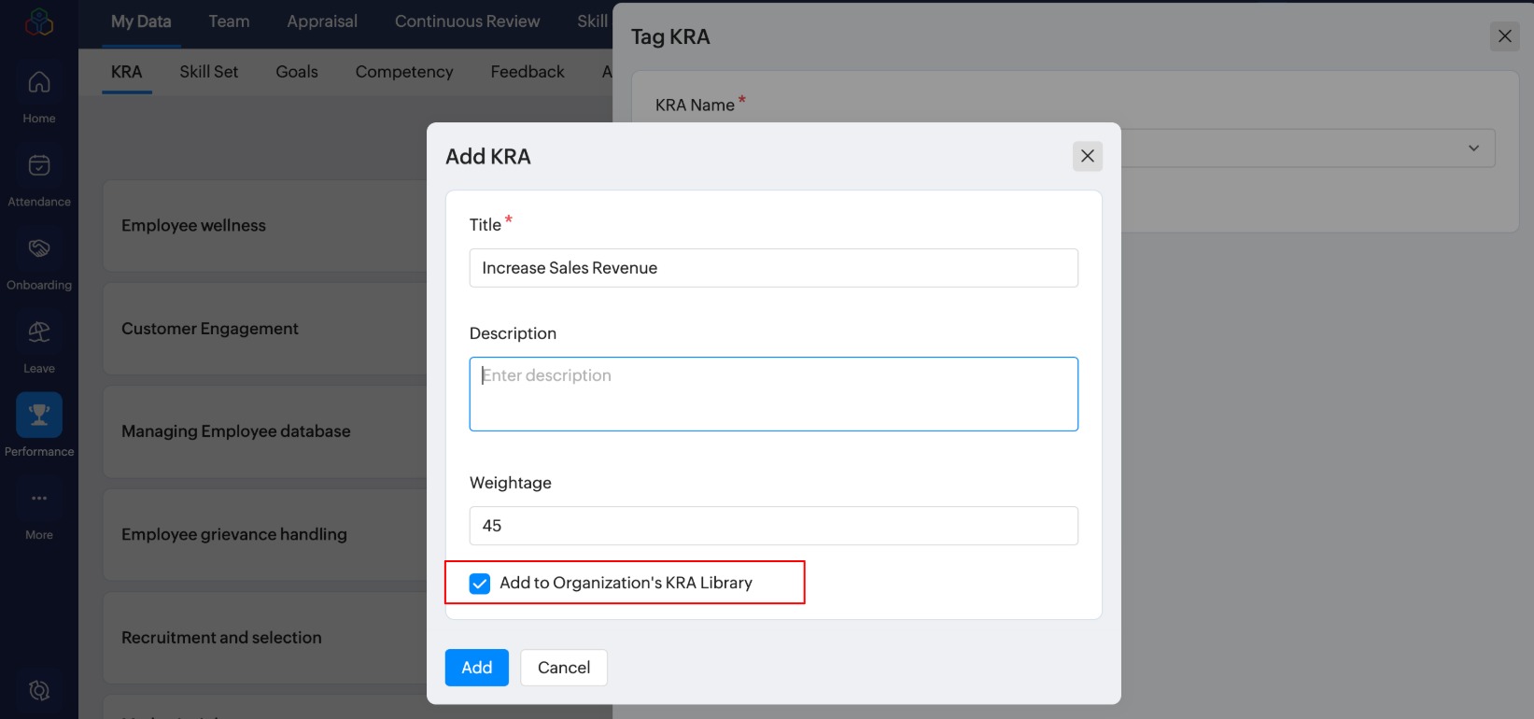Open the Appraisal menu tab
Viewport: 1534px width, 719px height.
[x=321, y=21]
